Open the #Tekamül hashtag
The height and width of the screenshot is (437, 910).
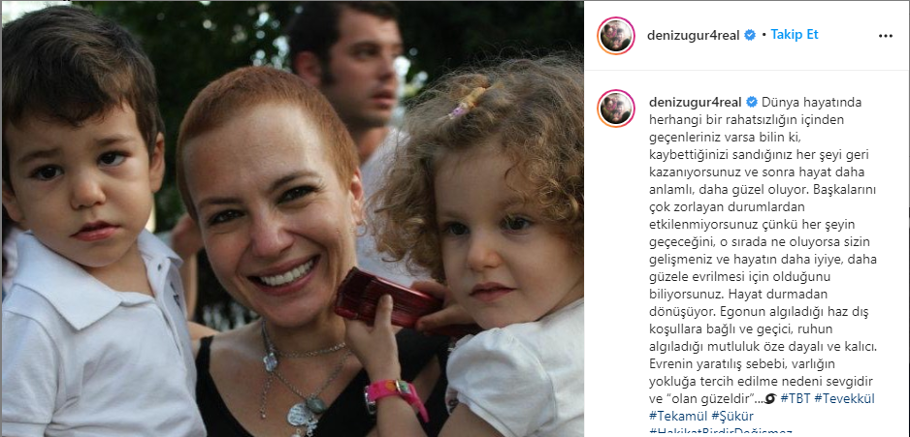point(677,416)
